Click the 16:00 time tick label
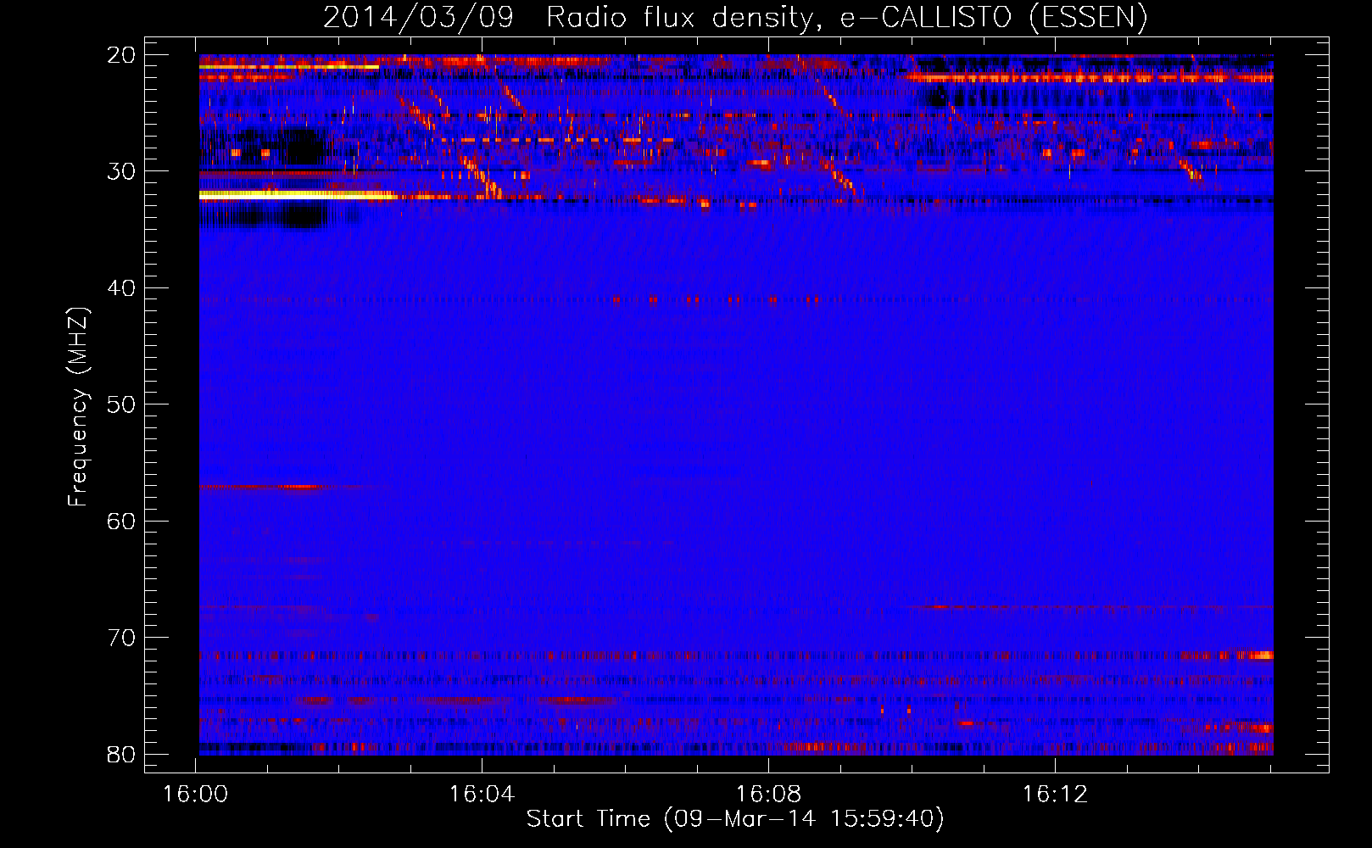Screen dimensions: 1372x848 click(x=196, y=795)
